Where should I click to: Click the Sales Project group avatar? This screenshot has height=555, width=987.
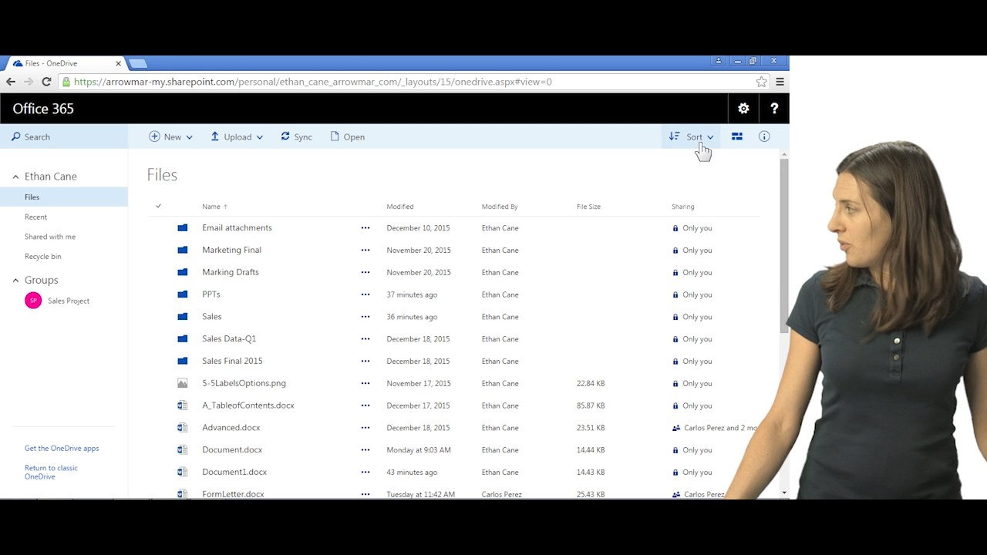(x=33, y=301)
